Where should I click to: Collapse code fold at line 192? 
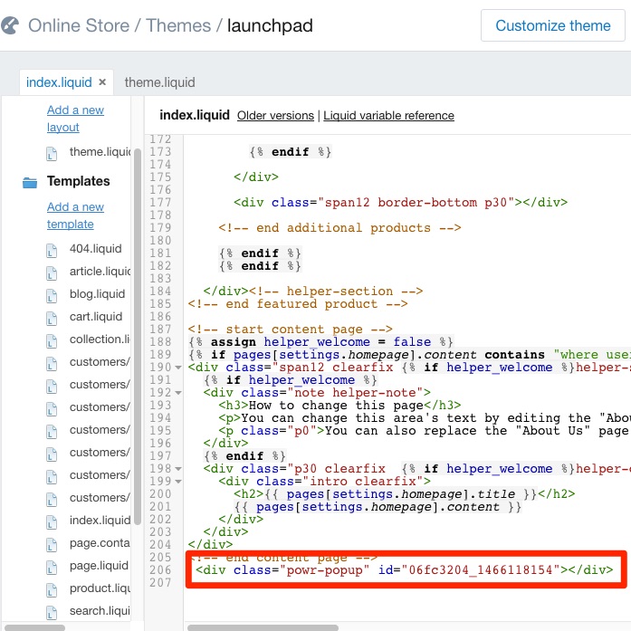[x=177, y=393]
